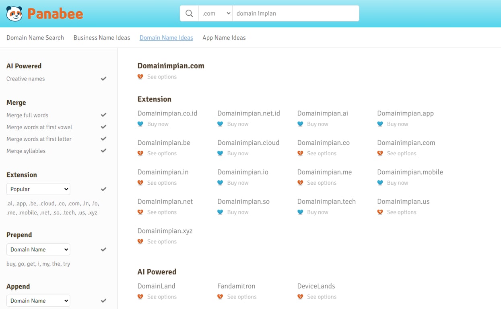The width and height of the screenshot is (501, 309).
Task: Click the Domainimpian.com main heading
Action: point(171,66)
